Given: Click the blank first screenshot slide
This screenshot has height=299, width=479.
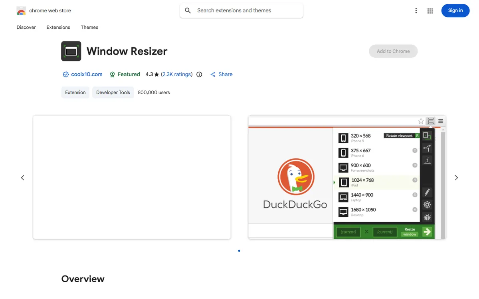Looking at the screenshot, I should [x=132, y=177].
